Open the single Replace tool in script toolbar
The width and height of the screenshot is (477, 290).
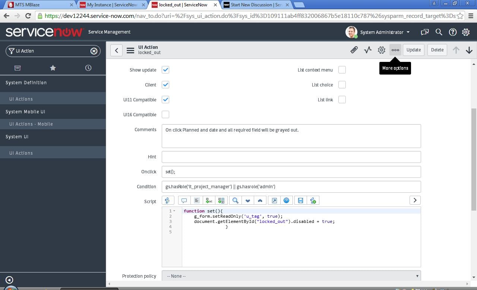(x=209, y=201)
